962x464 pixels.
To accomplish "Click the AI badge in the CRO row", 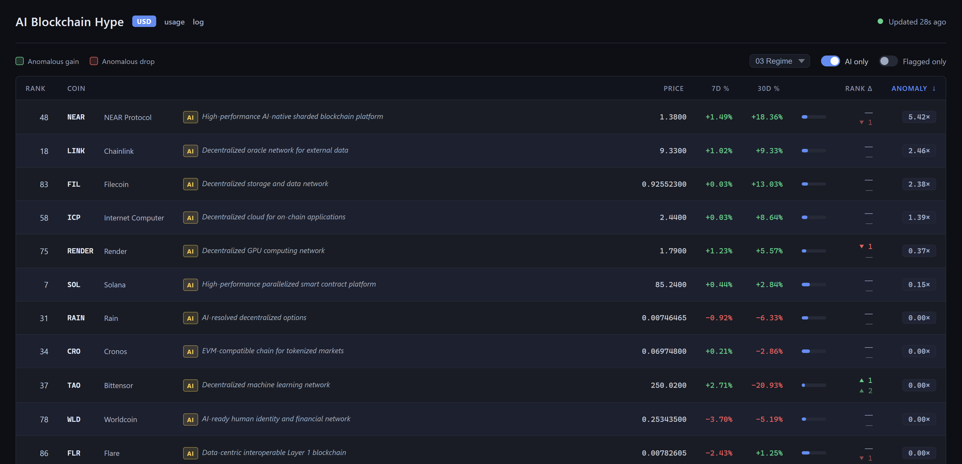I will (x=190, y=352).
